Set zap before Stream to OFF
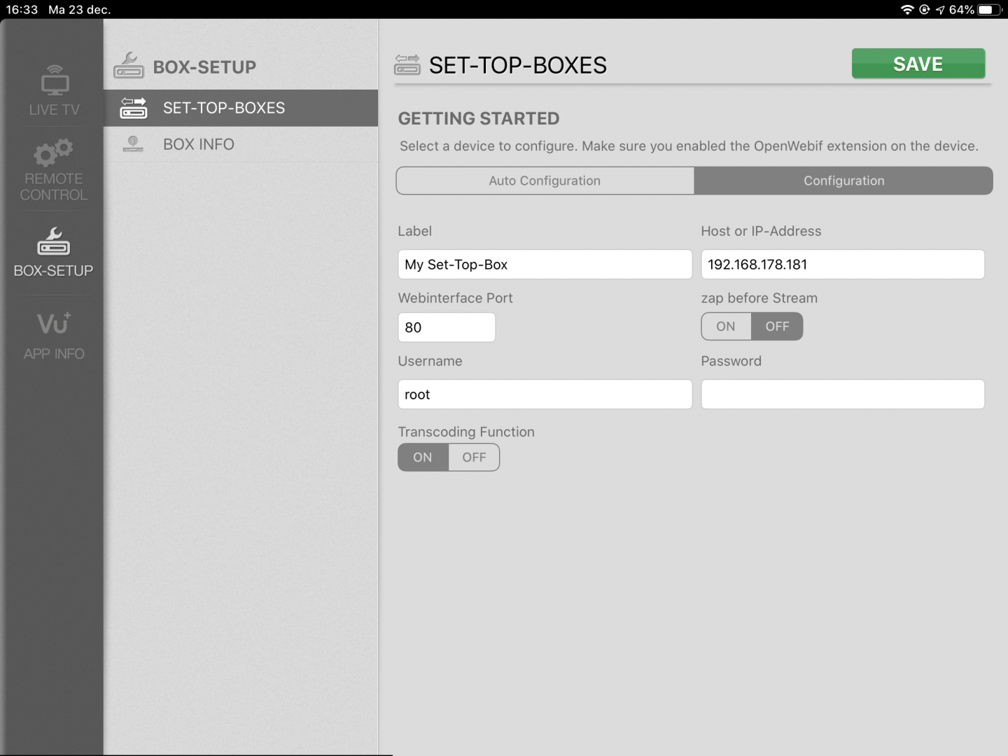This screenshot has width=1008, height=756. point(777,326)
